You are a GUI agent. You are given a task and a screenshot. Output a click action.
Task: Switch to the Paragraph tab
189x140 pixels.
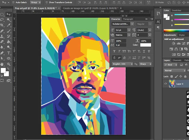coord(128,19)
